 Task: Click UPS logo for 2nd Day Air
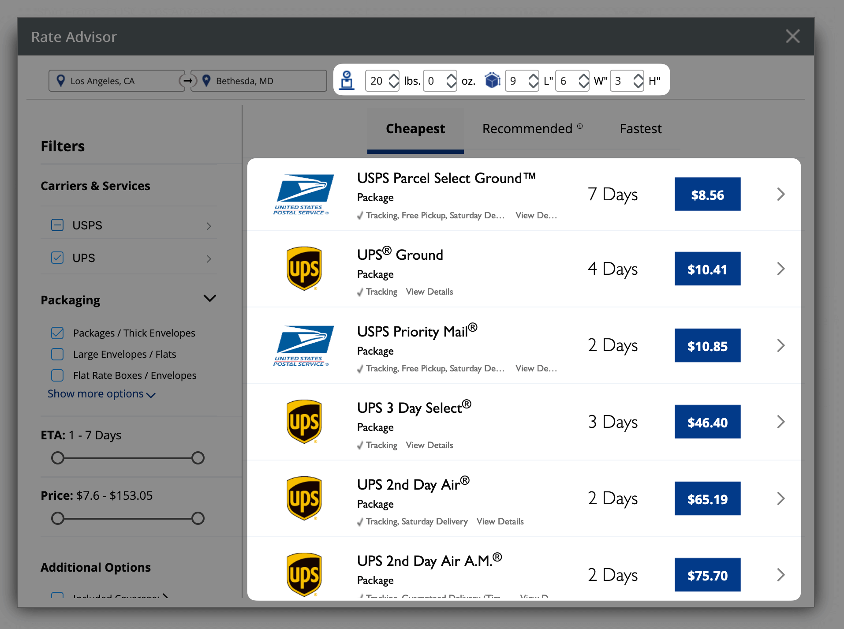(304, 498)
